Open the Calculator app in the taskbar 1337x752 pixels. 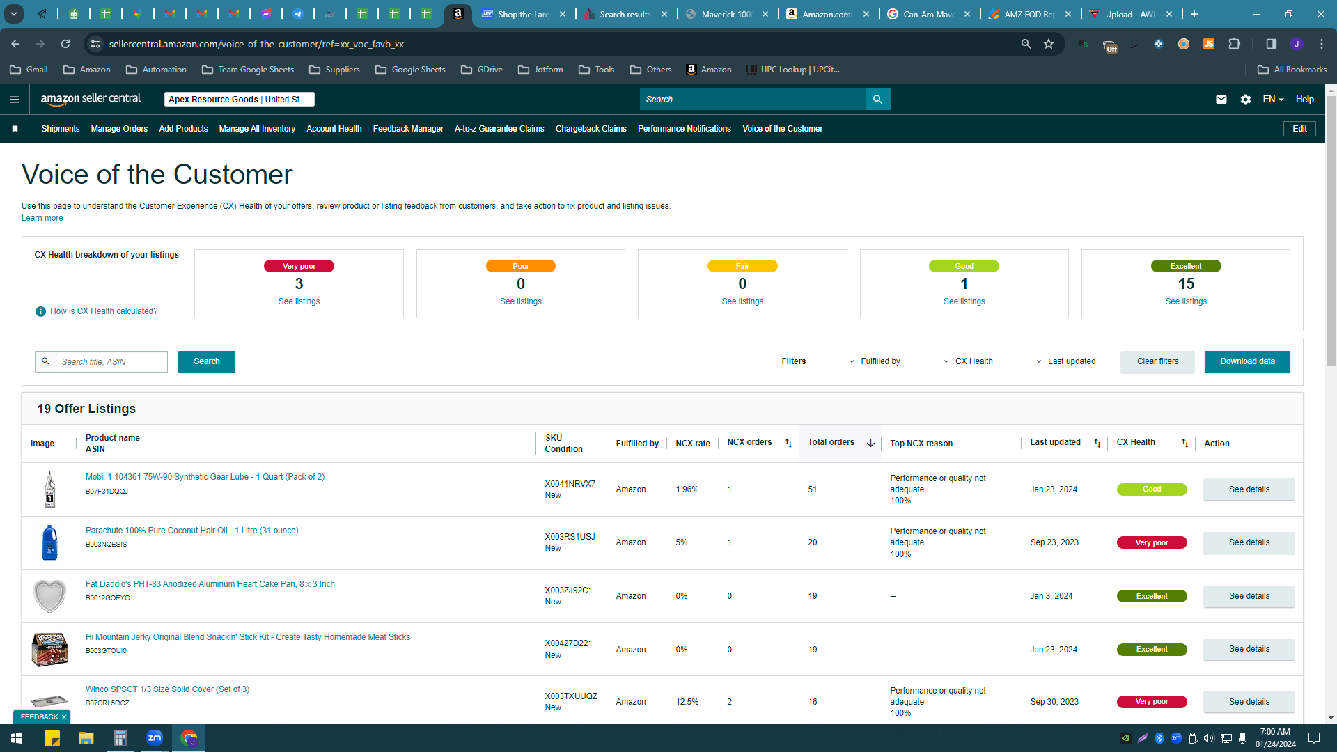coord(120,738)
